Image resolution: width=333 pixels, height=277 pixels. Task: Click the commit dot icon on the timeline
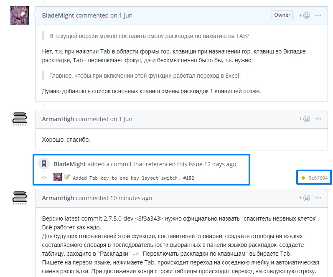click(44, 178)
